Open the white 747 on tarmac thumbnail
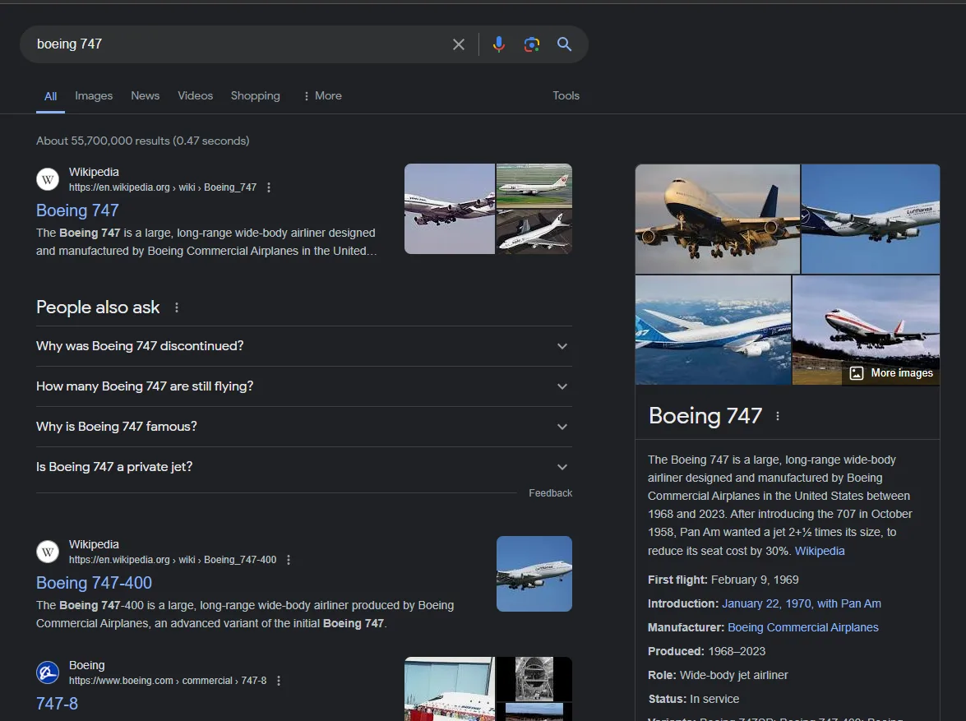 tap(534, 232)
